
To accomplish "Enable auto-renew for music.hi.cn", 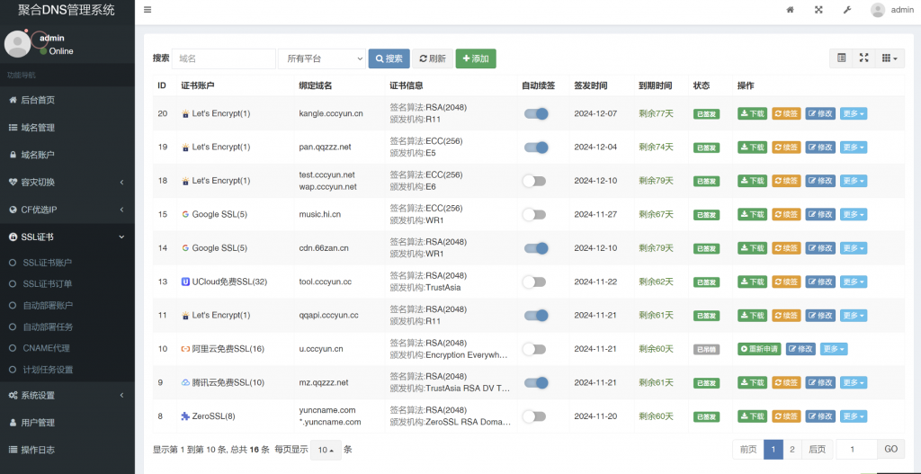I will (x=534, y=214).
